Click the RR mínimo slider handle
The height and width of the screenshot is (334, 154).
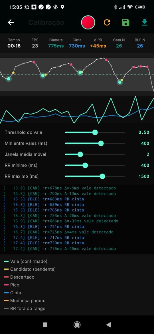(x=85, y=165)
